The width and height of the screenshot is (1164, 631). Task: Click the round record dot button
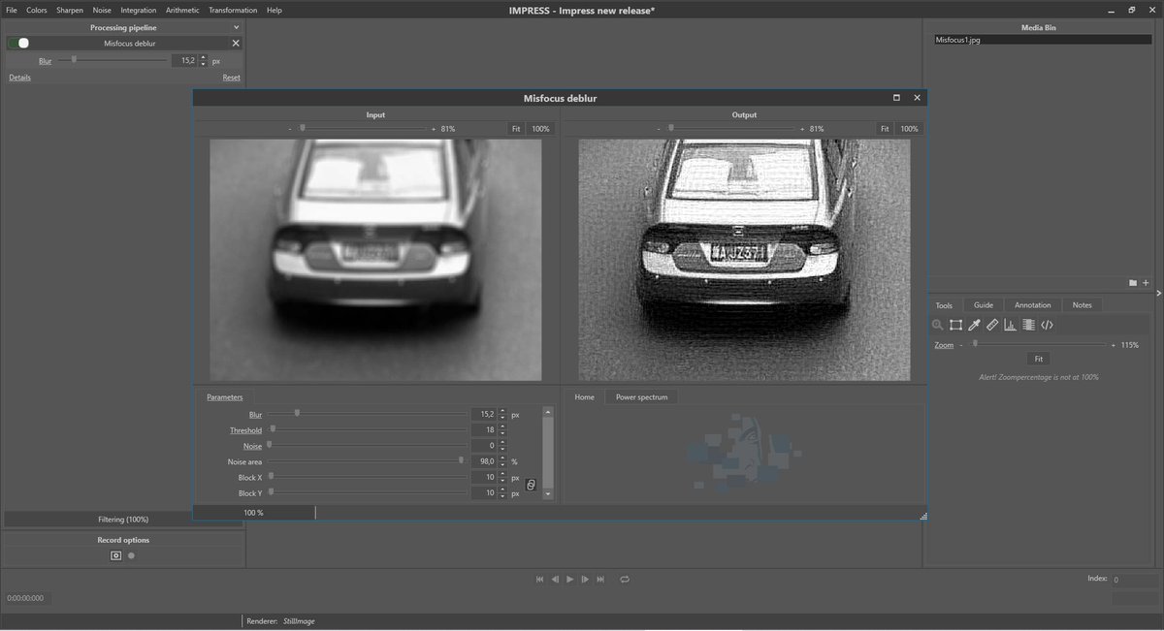132,555
